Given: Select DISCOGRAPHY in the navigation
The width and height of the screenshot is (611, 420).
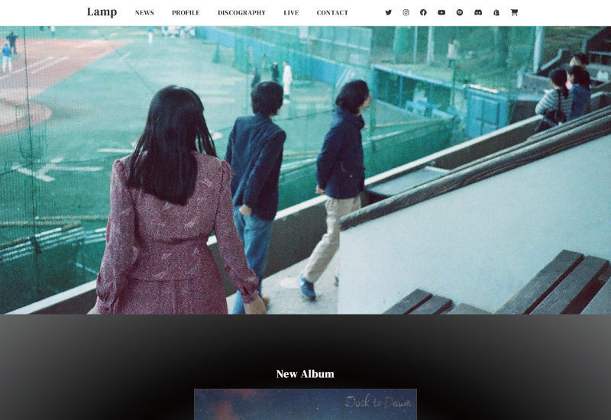Looking at the screenshot, I should tap(241, 13).
